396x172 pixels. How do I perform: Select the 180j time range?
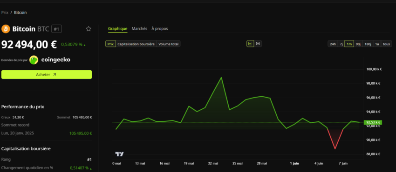coord(368,44)
